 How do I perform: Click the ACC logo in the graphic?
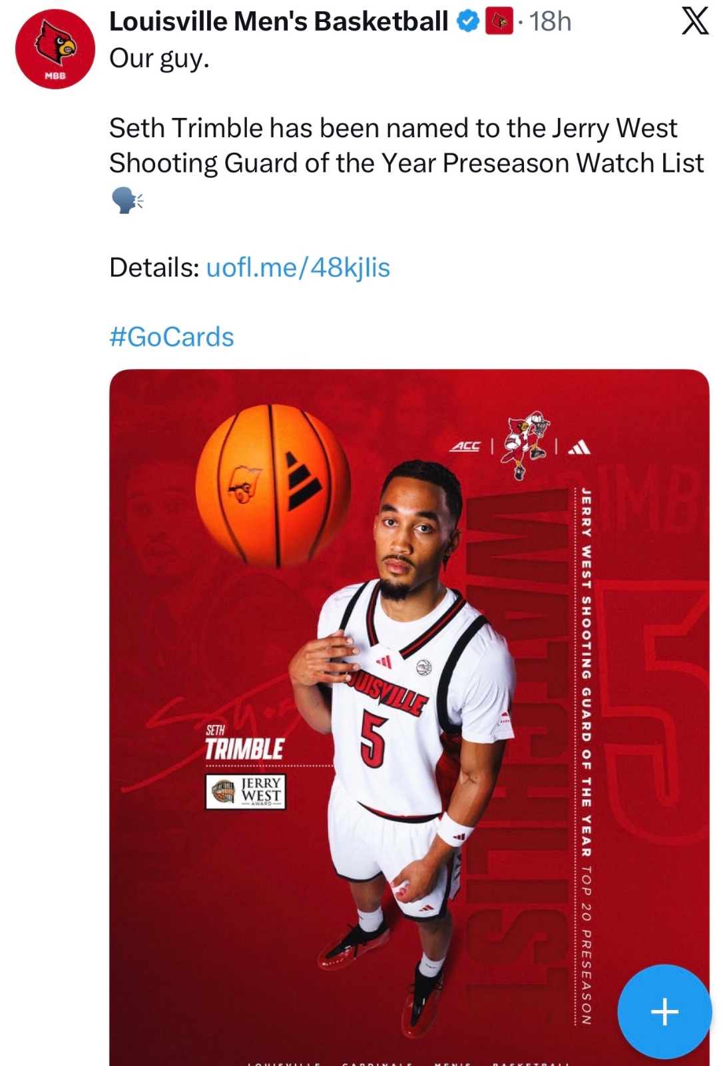(x=465, y=446)
